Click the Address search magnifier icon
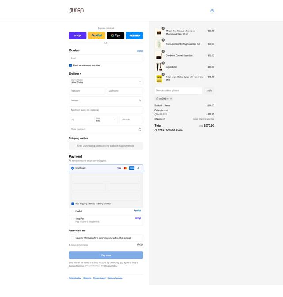 140,100
